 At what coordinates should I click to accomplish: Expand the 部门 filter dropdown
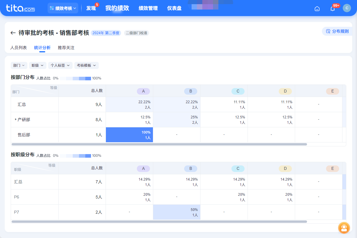[x=19, y=65]
